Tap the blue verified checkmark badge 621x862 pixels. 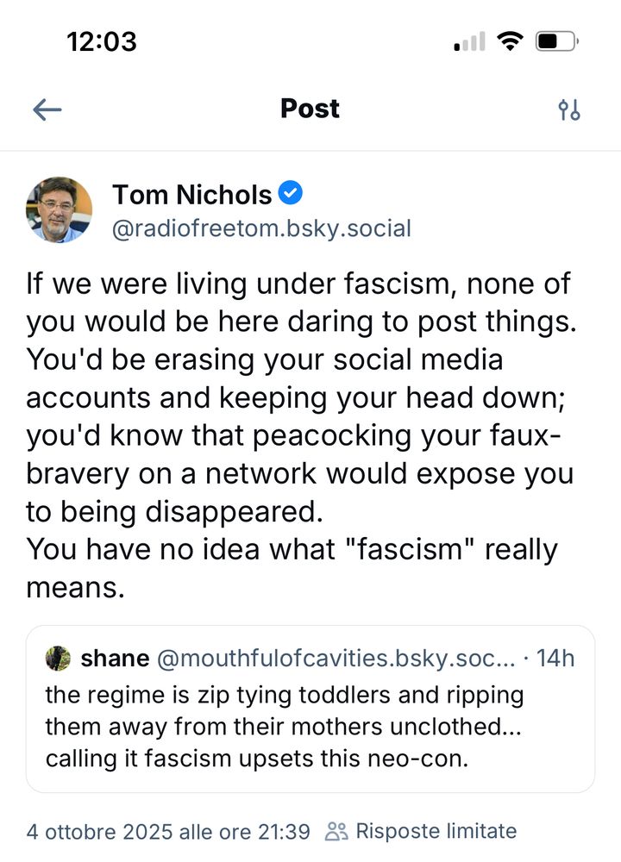[x=292, y=194]
